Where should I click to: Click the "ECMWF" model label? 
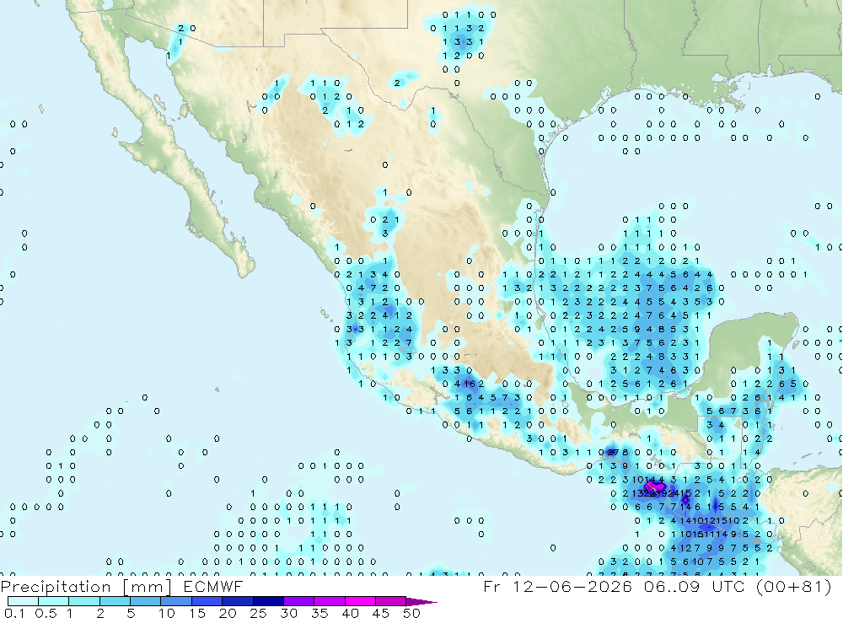(213, 586)
